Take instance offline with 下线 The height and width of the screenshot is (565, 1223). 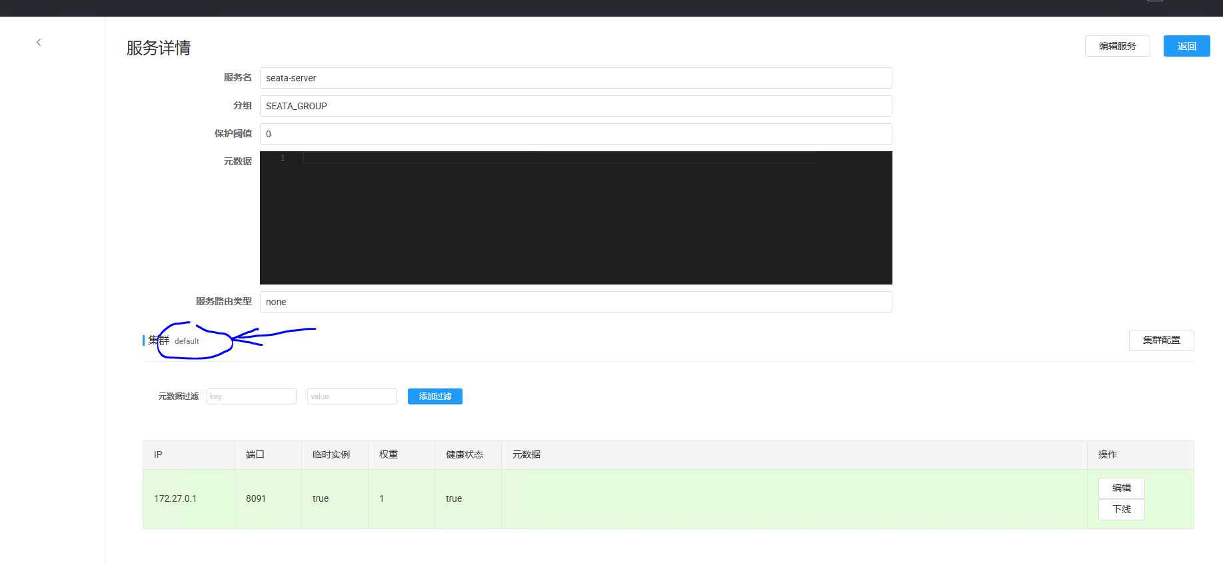click(1121, 509)
